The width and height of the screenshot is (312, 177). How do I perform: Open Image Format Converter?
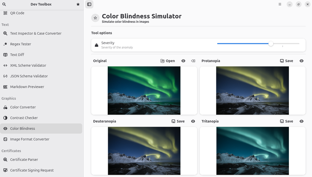pos(41,139)
